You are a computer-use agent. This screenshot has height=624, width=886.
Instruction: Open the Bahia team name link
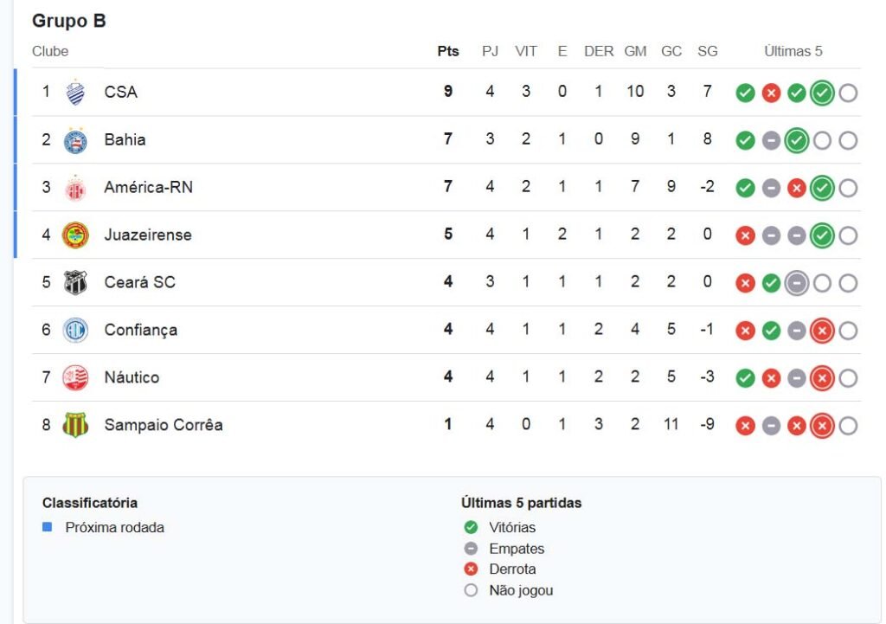(125, 139)
